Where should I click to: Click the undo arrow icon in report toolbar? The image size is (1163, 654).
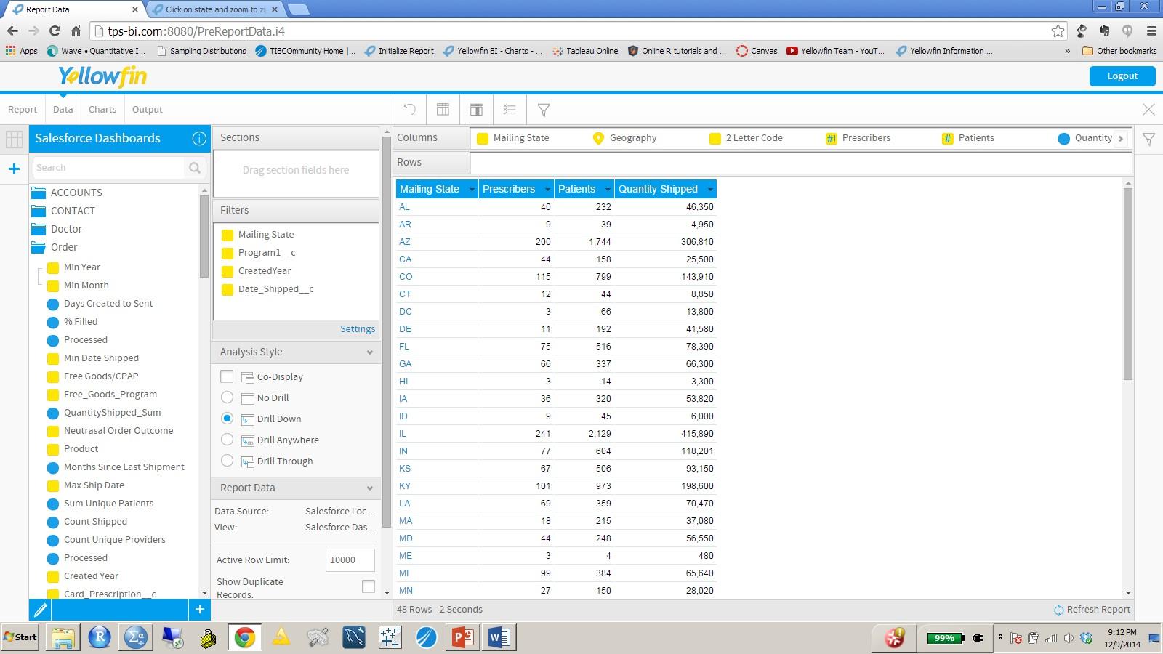(x=409, y=110)
